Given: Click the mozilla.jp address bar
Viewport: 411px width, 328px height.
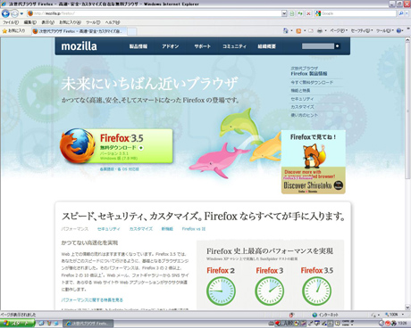Looking at the screenshot, I should point(155,13).
